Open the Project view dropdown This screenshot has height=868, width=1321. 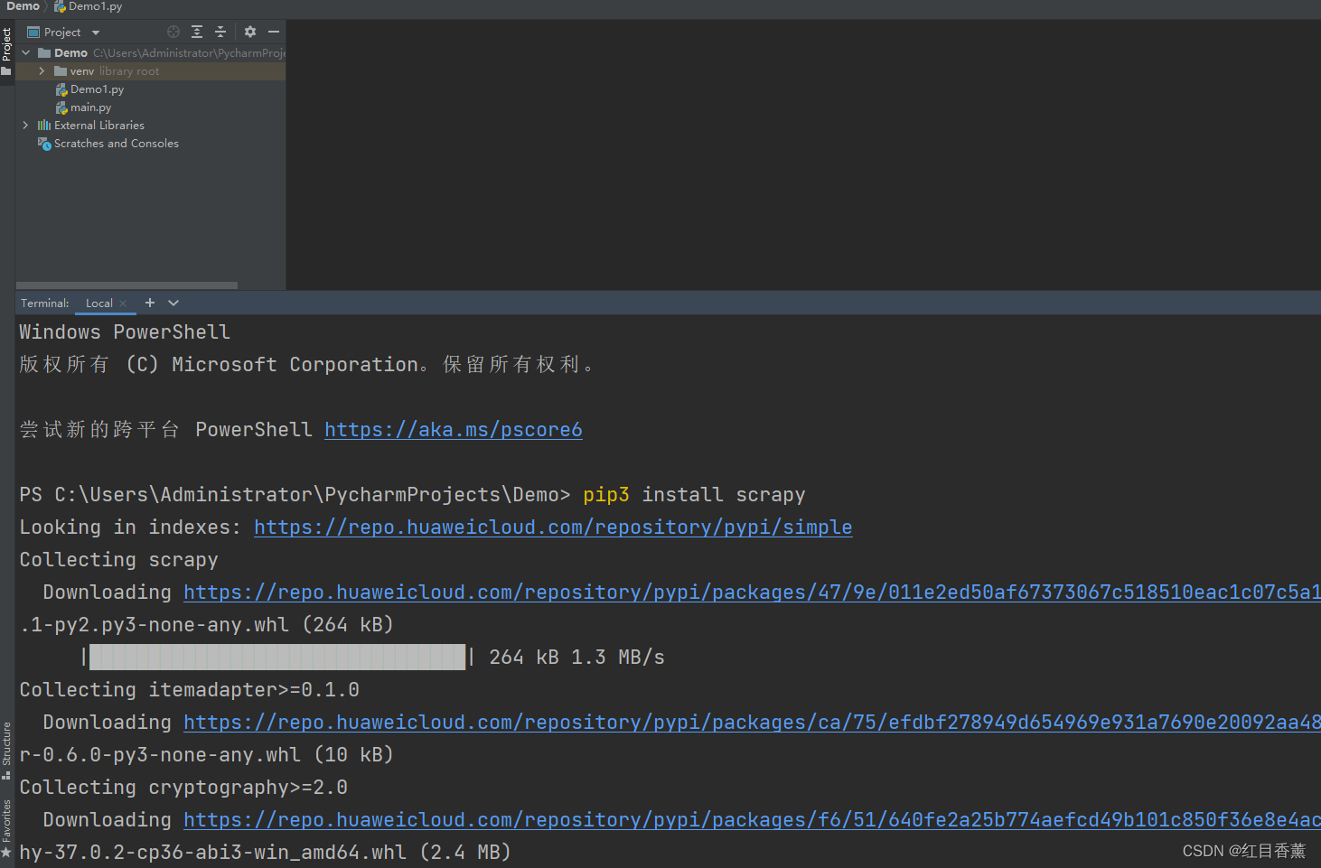(x=95, y=31)
